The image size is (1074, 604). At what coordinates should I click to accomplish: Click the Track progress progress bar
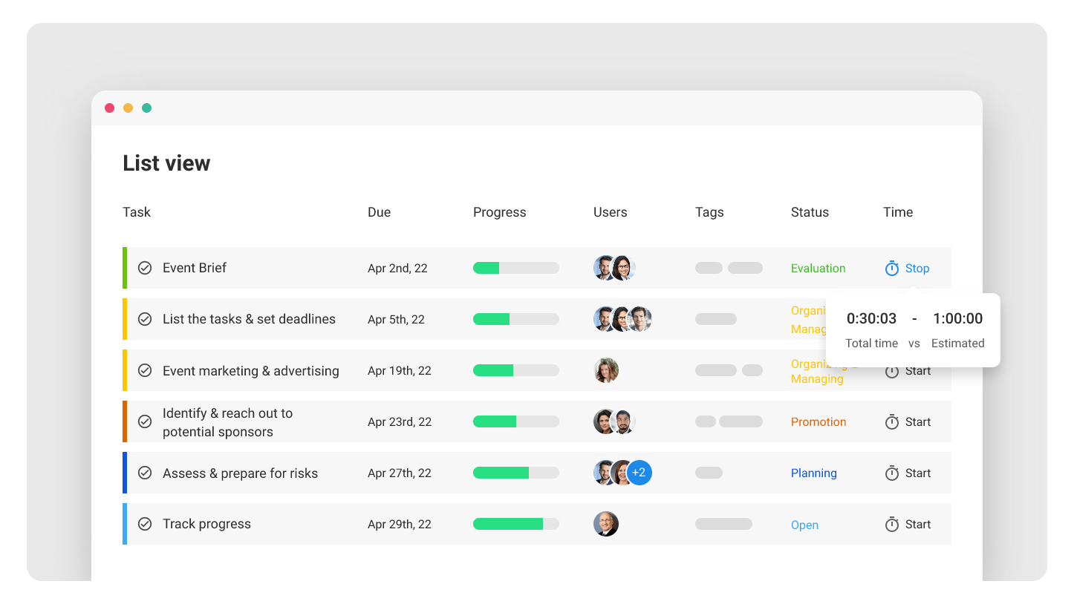515,523
